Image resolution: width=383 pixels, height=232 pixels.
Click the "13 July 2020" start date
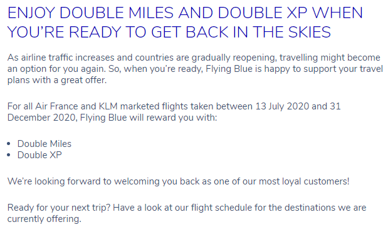click(282, 106)
